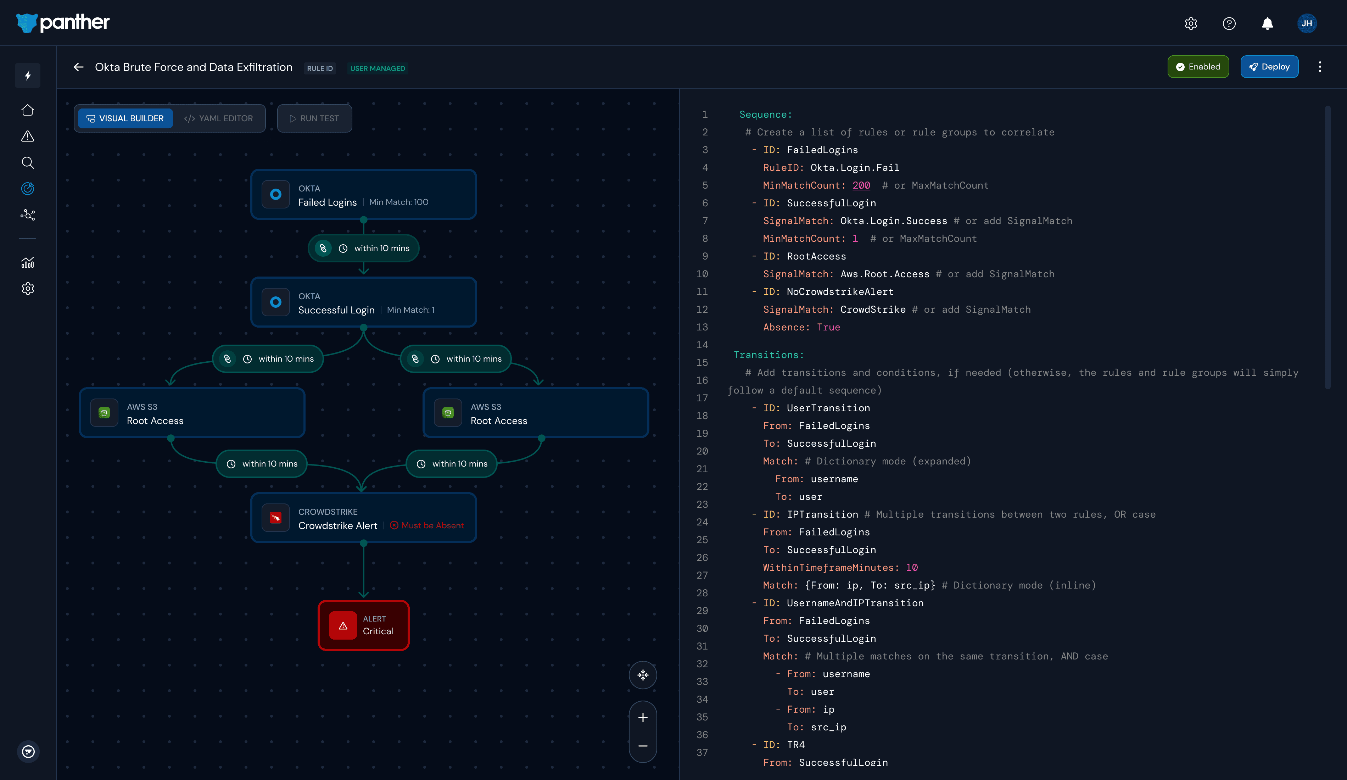Fit the canvas view with the center icon
The width and height of the screenshot is (1347, 780).
pos(643,676)
